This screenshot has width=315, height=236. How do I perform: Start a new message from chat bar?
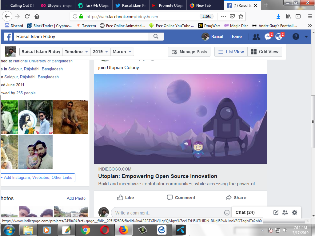point(276,213)
